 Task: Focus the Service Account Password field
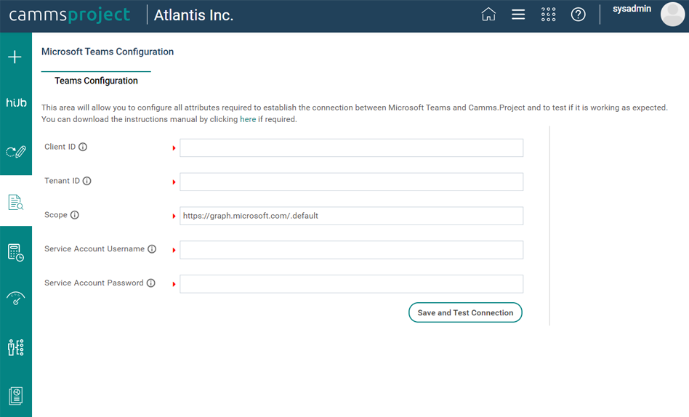[x=351, y=284]
